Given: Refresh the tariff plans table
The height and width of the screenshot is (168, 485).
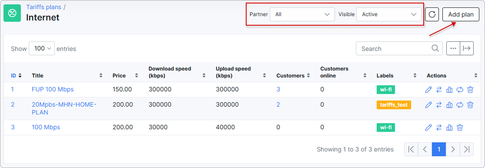Looking at the screenshot, I should coord(432,14).
